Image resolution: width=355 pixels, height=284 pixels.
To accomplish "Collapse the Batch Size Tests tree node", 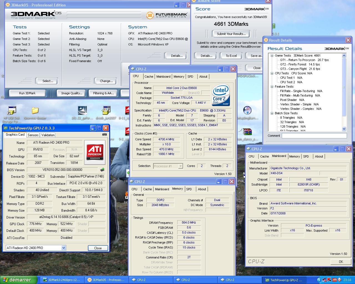I will point(272,113).
